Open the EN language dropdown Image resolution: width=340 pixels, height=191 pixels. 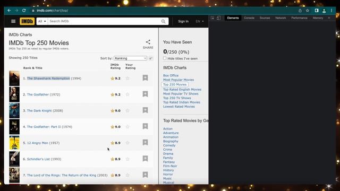[200, 21]
